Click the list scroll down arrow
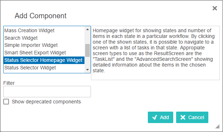223x132 pixels. click(x=87, y=70)
